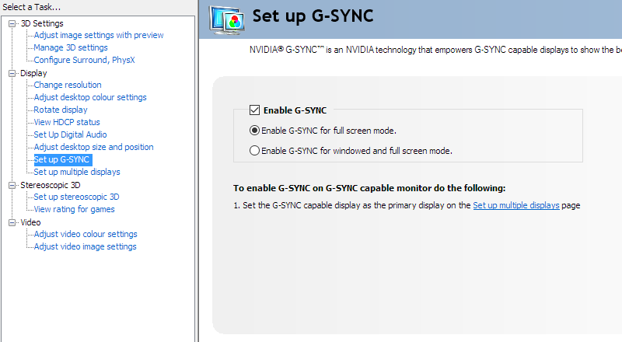Open View HDCP status page

[67, 122]
